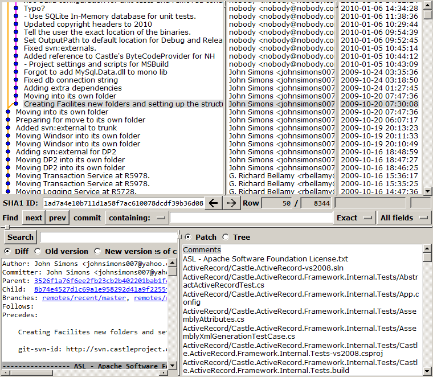Click the 'Comments' entry in file list
The width and height of the screenshot is (433, 377).
[x=202, y=250]
